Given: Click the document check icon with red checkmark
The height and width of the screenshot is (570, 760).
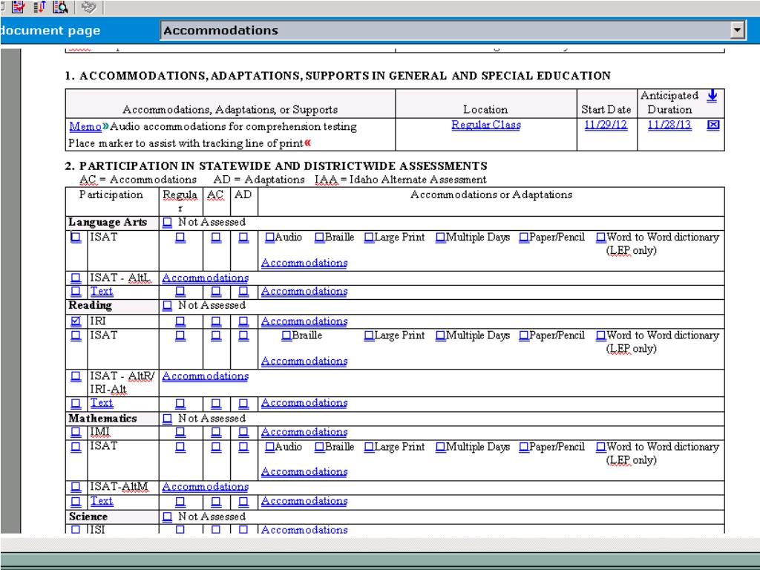Looking at the screenshot, I should [19, 7].
